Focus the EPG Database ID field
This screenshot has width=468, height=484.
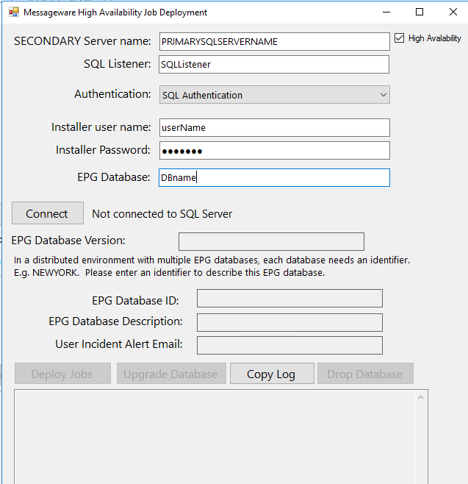point(289,299)
